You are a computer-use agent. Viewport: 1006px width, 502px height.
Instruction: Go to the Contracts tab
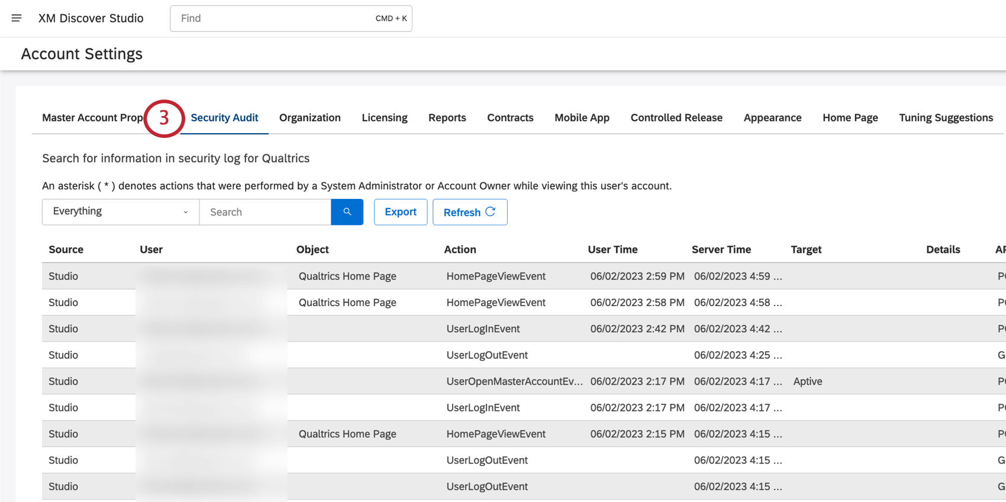coord(510,118)
